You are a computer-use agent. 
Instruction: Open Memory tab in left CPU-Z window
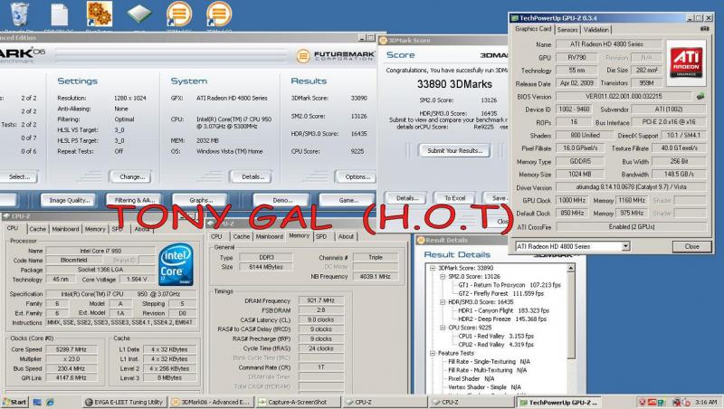[x=95, y=229]
